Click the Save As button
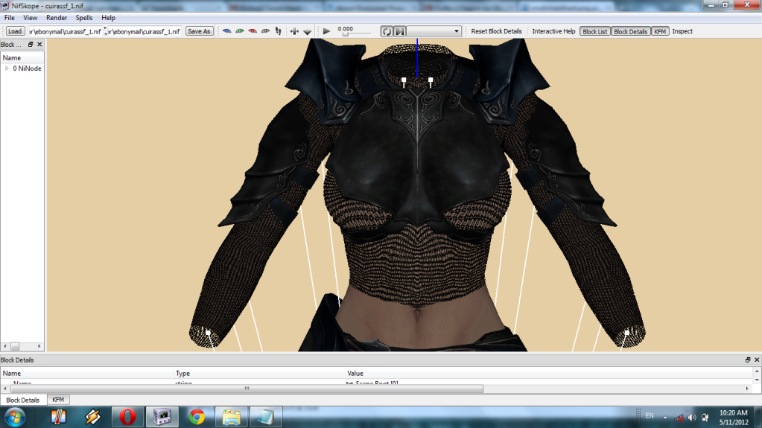 [x=199, y=31]
